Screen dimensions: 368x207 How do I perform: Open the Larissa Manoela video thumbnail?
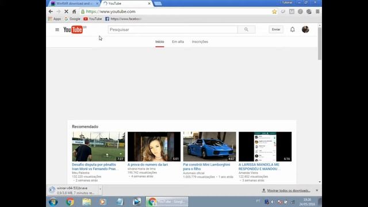(x=265, y=147)
